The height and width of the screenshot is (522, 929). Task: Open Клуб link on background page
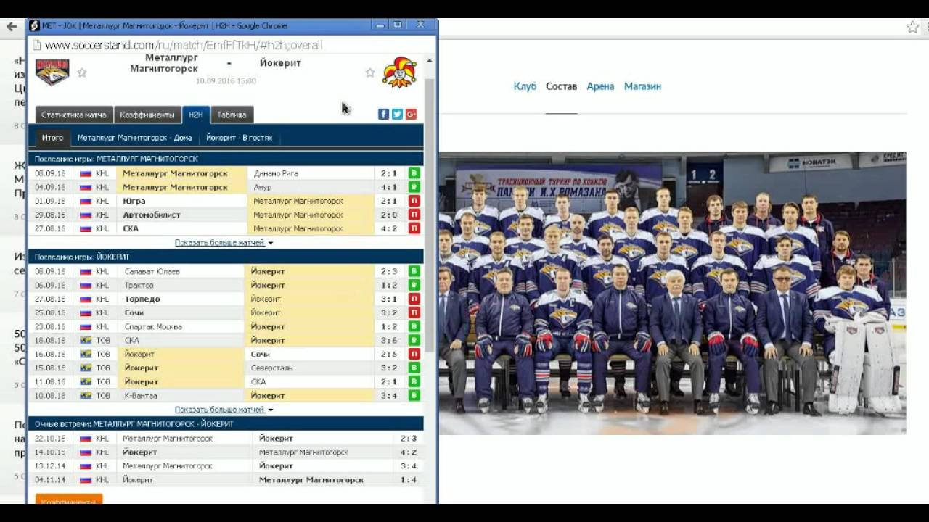click(x=525, y=86)
